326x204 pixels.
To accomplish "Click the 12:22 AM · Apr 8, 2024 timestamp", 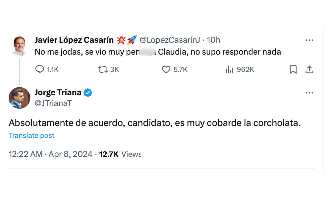I will [51, 154].
